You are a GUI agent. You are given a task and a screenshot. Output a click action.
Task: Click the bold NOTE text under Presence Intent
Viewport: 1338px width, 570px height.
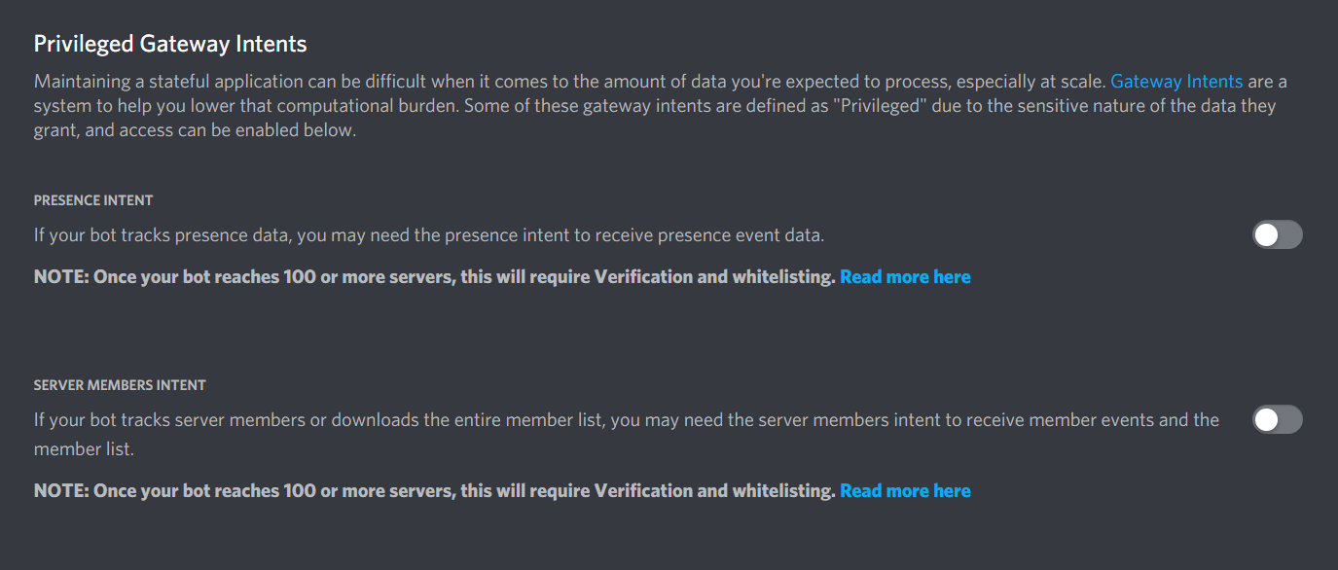pyautogui.click(x=435, y=277)
